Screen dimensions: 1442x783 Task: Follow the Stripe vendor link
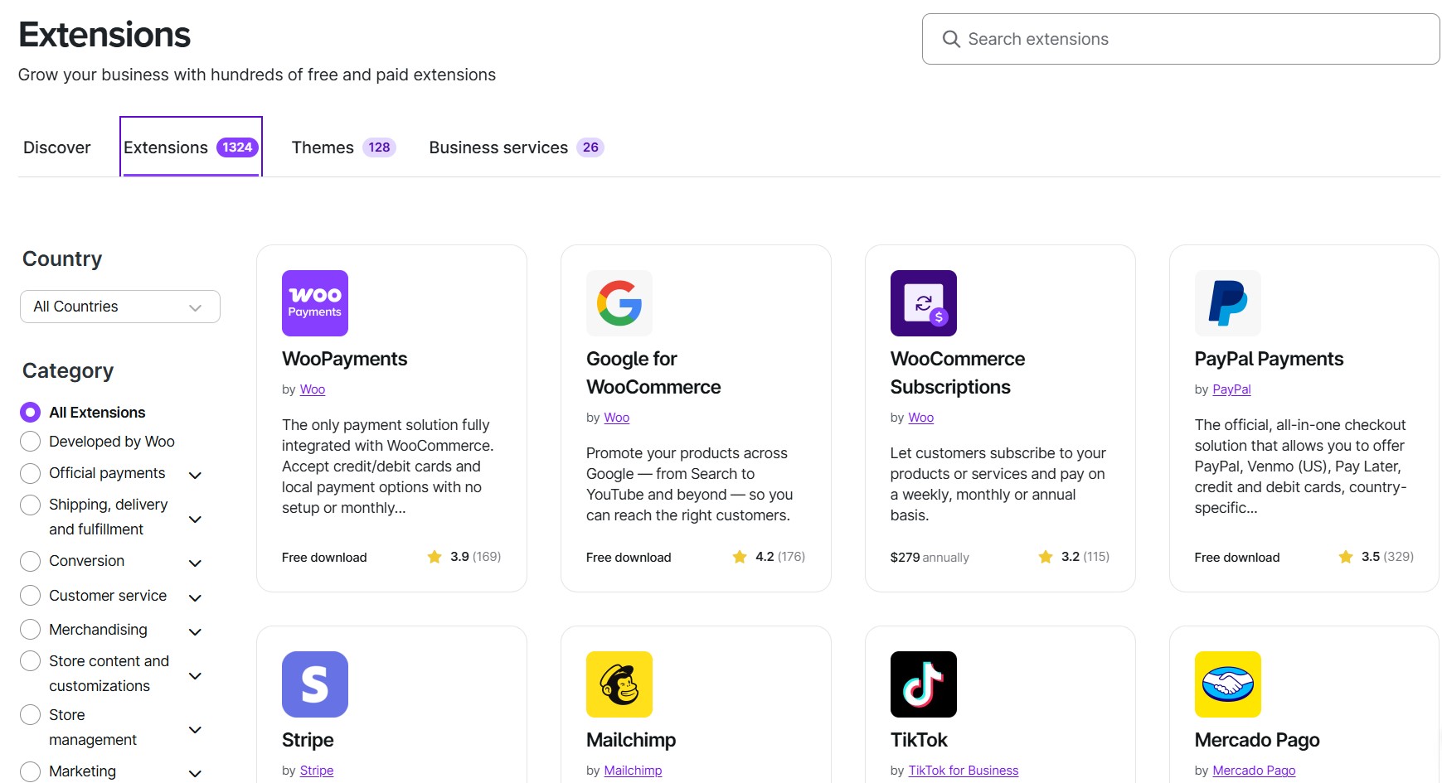(317, 771)
